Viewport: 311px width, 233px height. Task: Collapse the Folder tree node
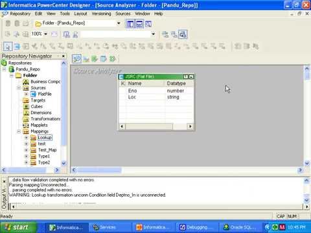(12, 76)
